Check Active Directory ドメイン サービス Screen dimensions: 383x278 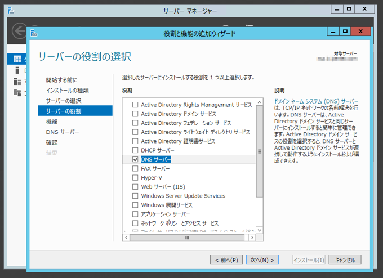coord(135,114)
